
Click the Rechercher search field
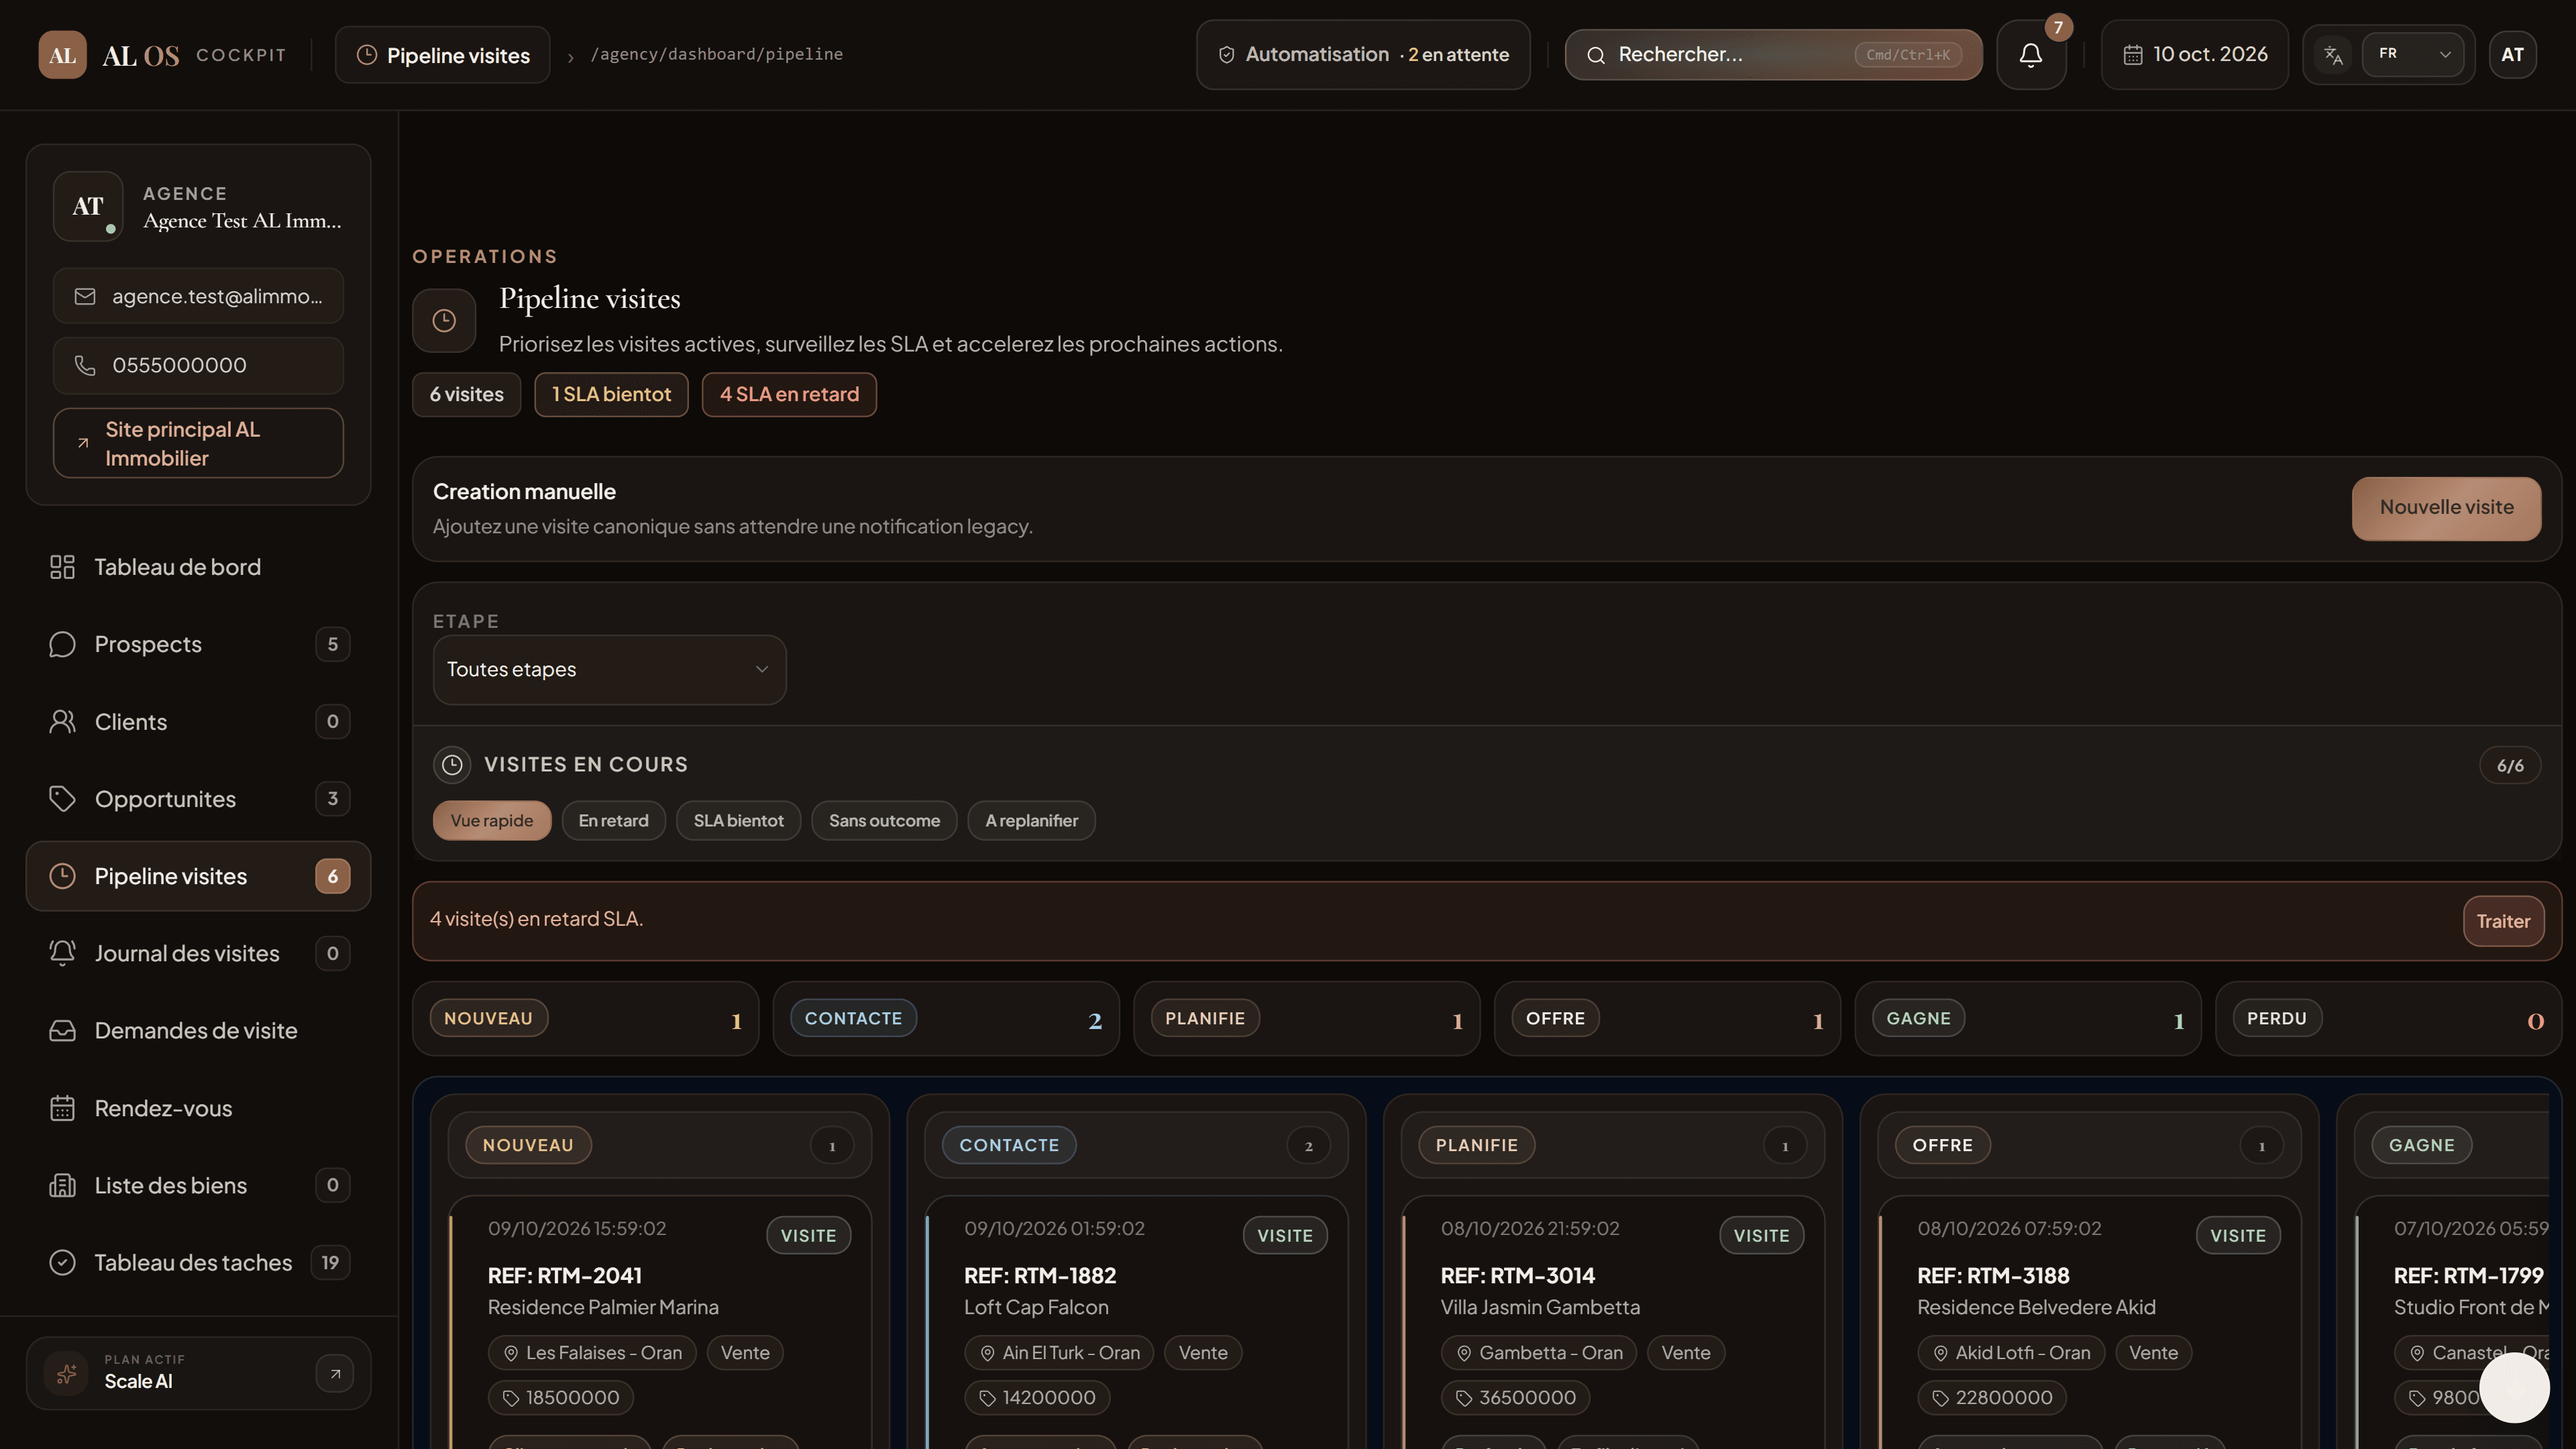pyautogui.click(x=1773, y=55)
